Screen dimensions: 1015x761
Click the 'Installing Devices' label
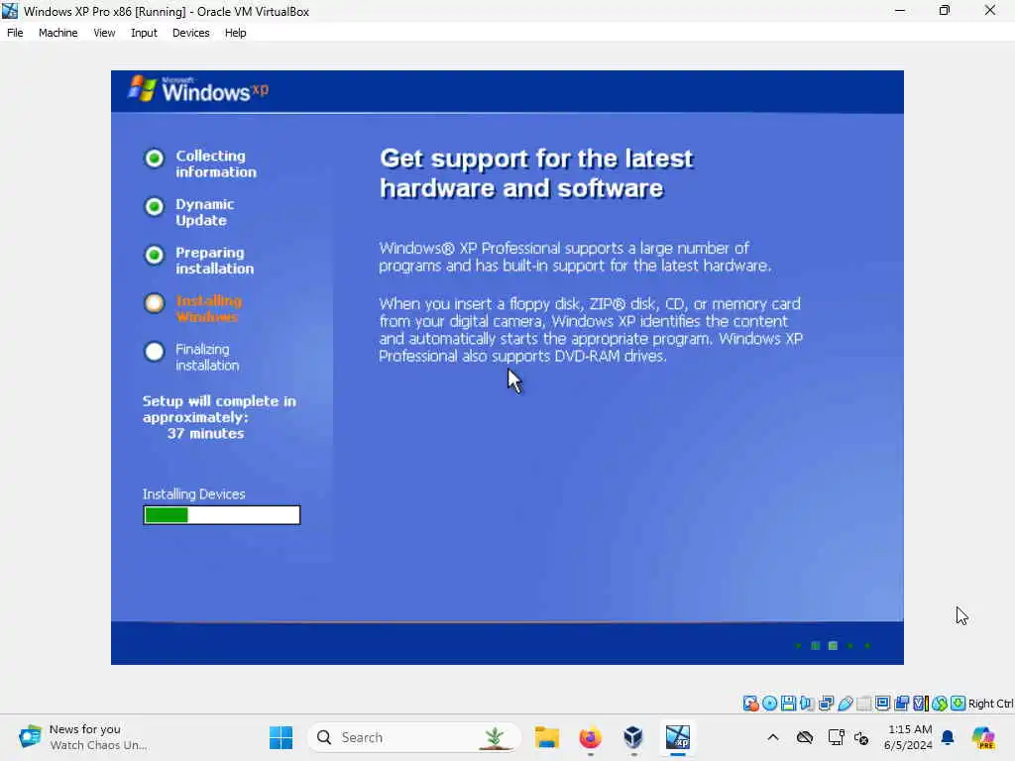coord(193,494)
